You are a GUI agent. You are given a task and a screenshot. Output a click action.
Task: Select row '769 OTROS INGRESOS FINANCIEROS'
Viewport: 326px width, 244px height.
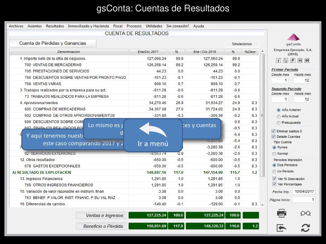pyautogui.click(x=134, y=185)
